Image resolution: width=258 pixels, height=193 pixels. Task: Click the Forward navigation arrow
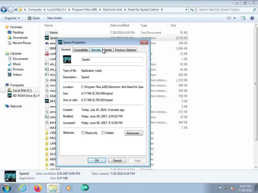(x=11, y=10)
